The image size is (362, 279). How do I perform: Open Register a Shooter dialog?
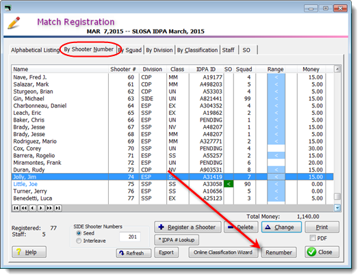tap(188, 227)
